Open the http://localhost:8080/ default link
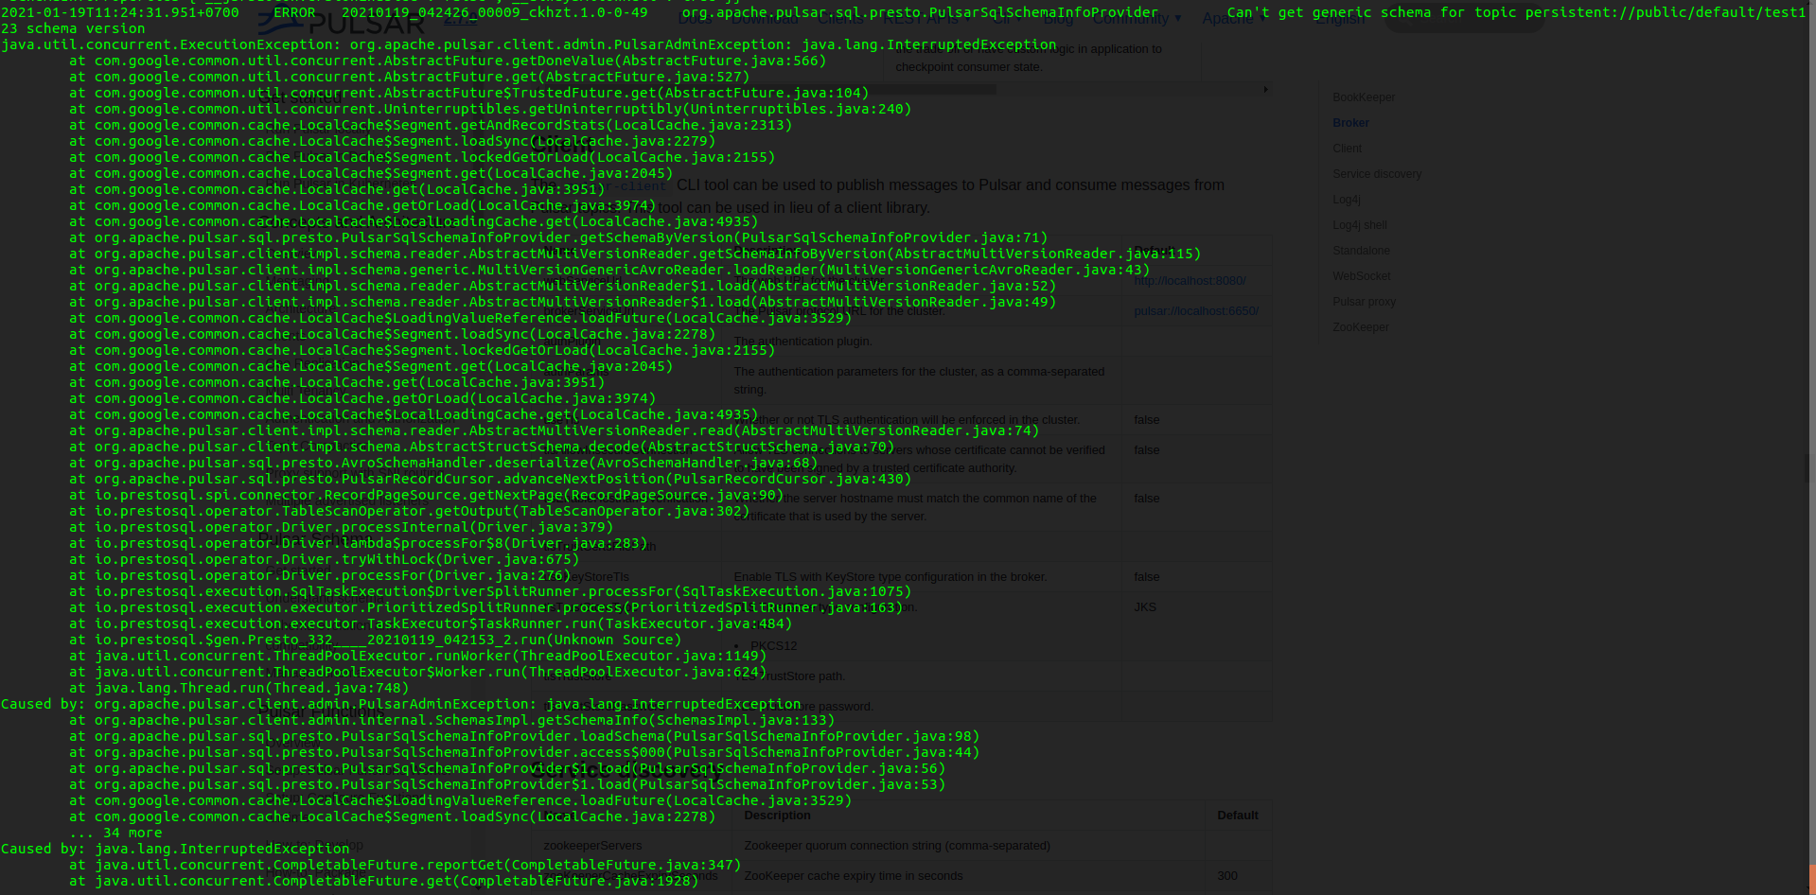1816x895 pixels. point(1190,281)
